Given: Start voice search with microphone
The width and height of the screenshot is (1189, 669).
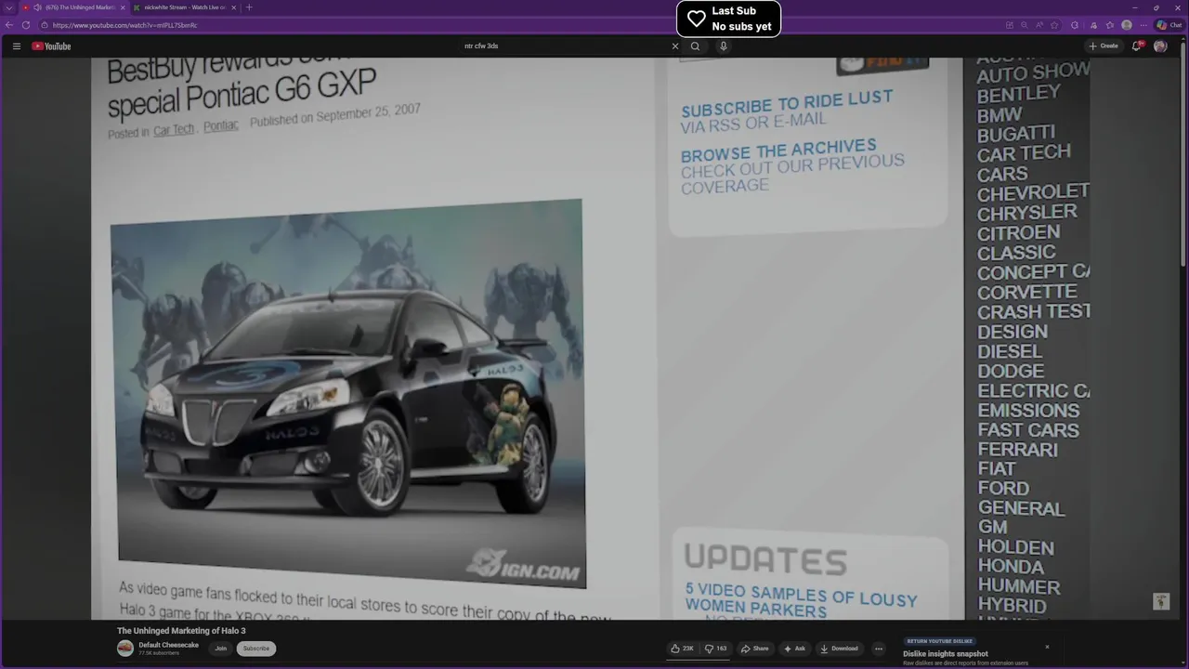Looking at the screenshot, I should click(723, 46).
